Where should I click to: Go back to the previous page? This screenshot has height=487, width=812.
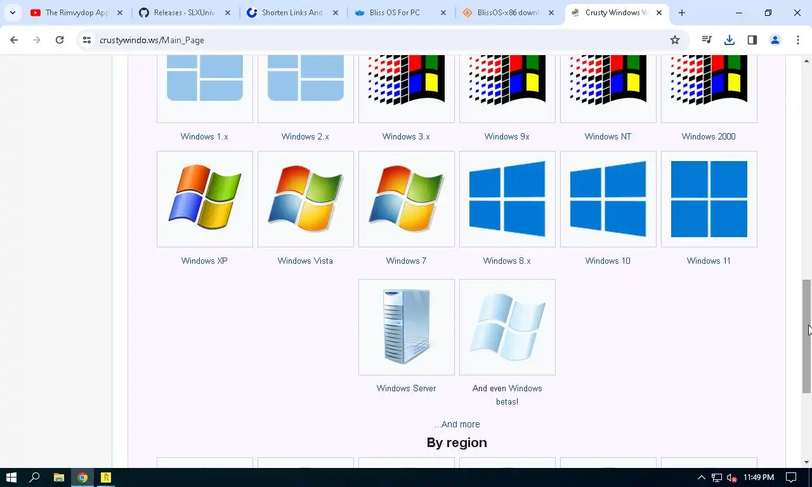14,40
